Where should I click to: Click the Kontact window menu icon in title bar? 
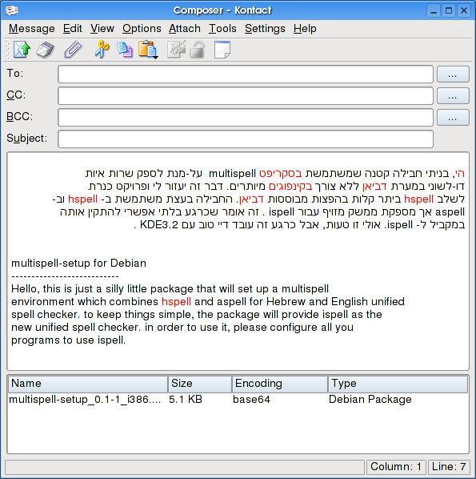point(11,10)
